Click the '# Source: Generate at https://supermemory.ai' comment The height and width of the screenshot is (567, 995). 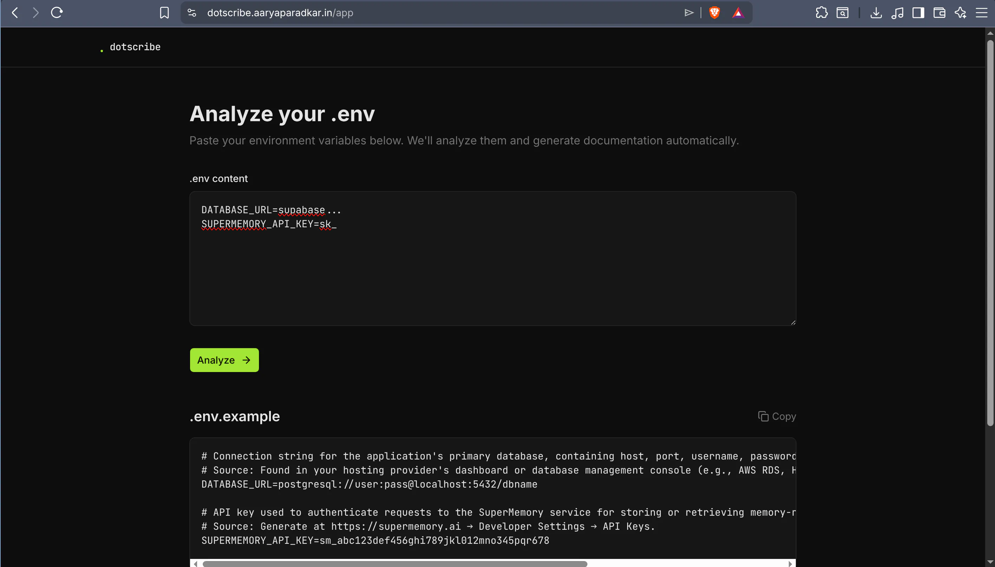pyautogui.click(x=428, y=526)
